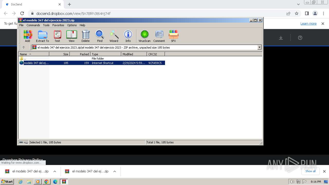The width and height of the screenshot is (329, 185).
Task: Expand the archive path dropdown
Action: 259,47
